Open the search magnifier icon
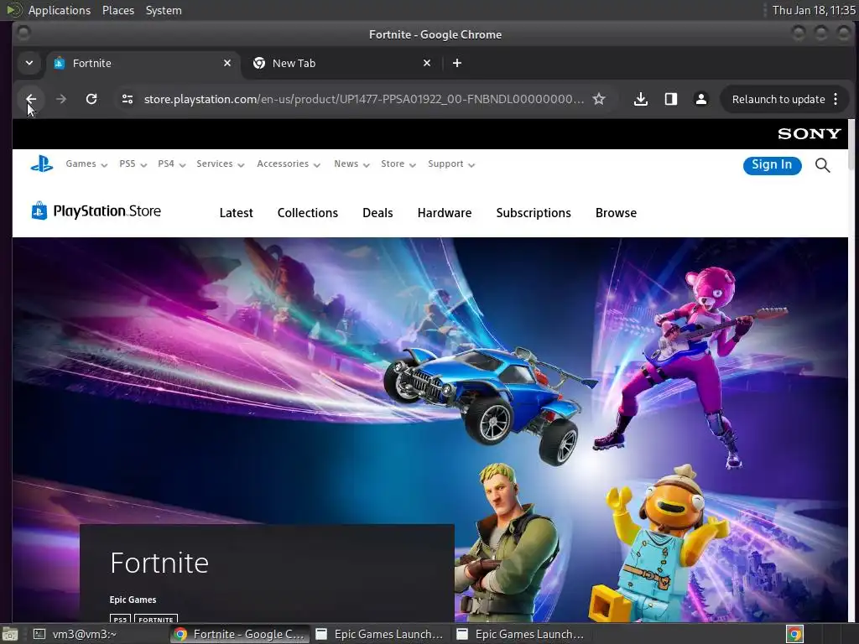 [x=822, y=165]
